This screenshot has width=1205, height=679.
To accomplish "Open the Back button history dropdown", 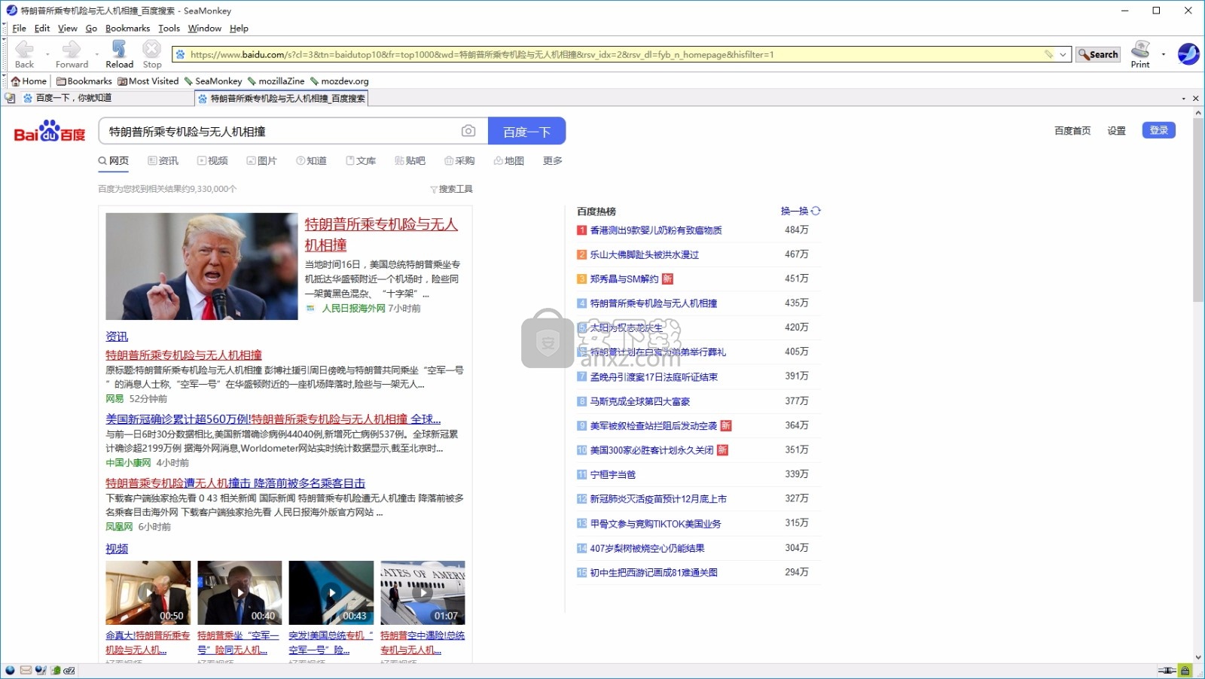I will (47, 54).
